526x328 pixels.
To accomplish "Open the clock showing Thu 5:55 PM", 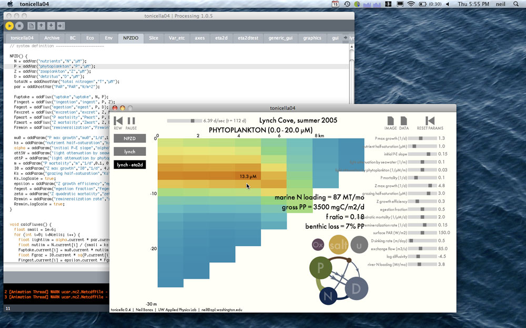I will click(473, 4).
